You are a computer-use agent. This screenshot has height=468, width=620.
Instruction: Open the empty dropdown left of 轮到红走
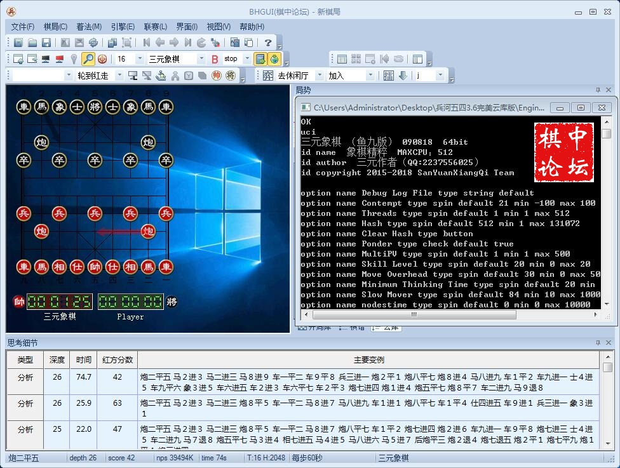pyautogui.click(x=69, y=76)
